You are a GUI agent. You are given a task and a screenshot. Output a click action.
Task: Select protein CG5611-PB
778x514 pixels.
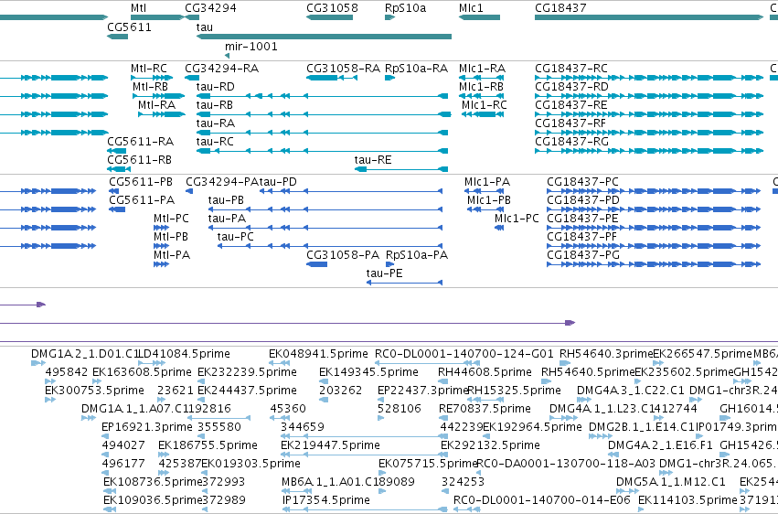tap(141, 182)
